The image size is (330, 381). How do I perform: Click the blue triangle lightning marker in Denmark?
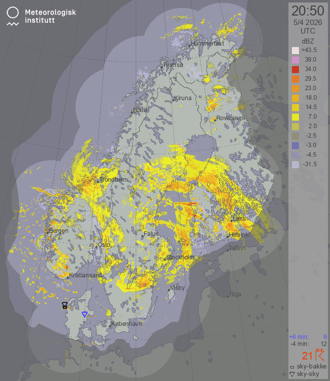click(x=85, y=314)
